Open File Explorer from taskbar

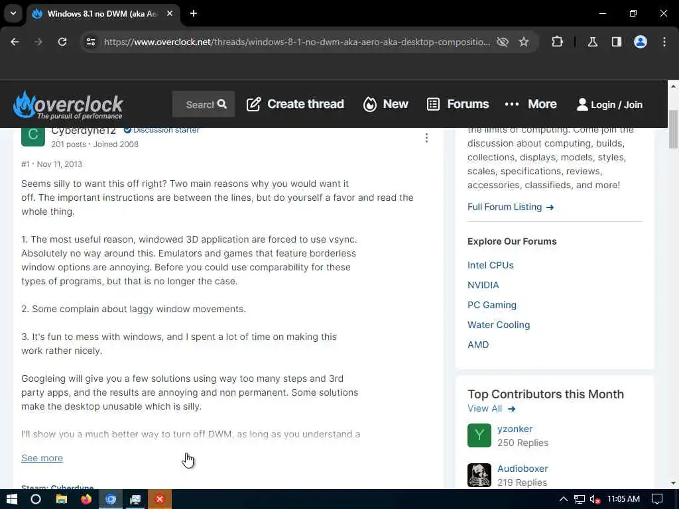pyautogui.click(x=62, y=500)
